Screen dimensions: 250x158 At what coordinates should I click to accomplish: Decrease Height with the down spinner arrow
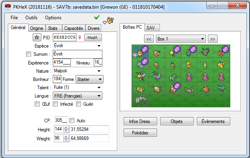[x=66, y=131]
